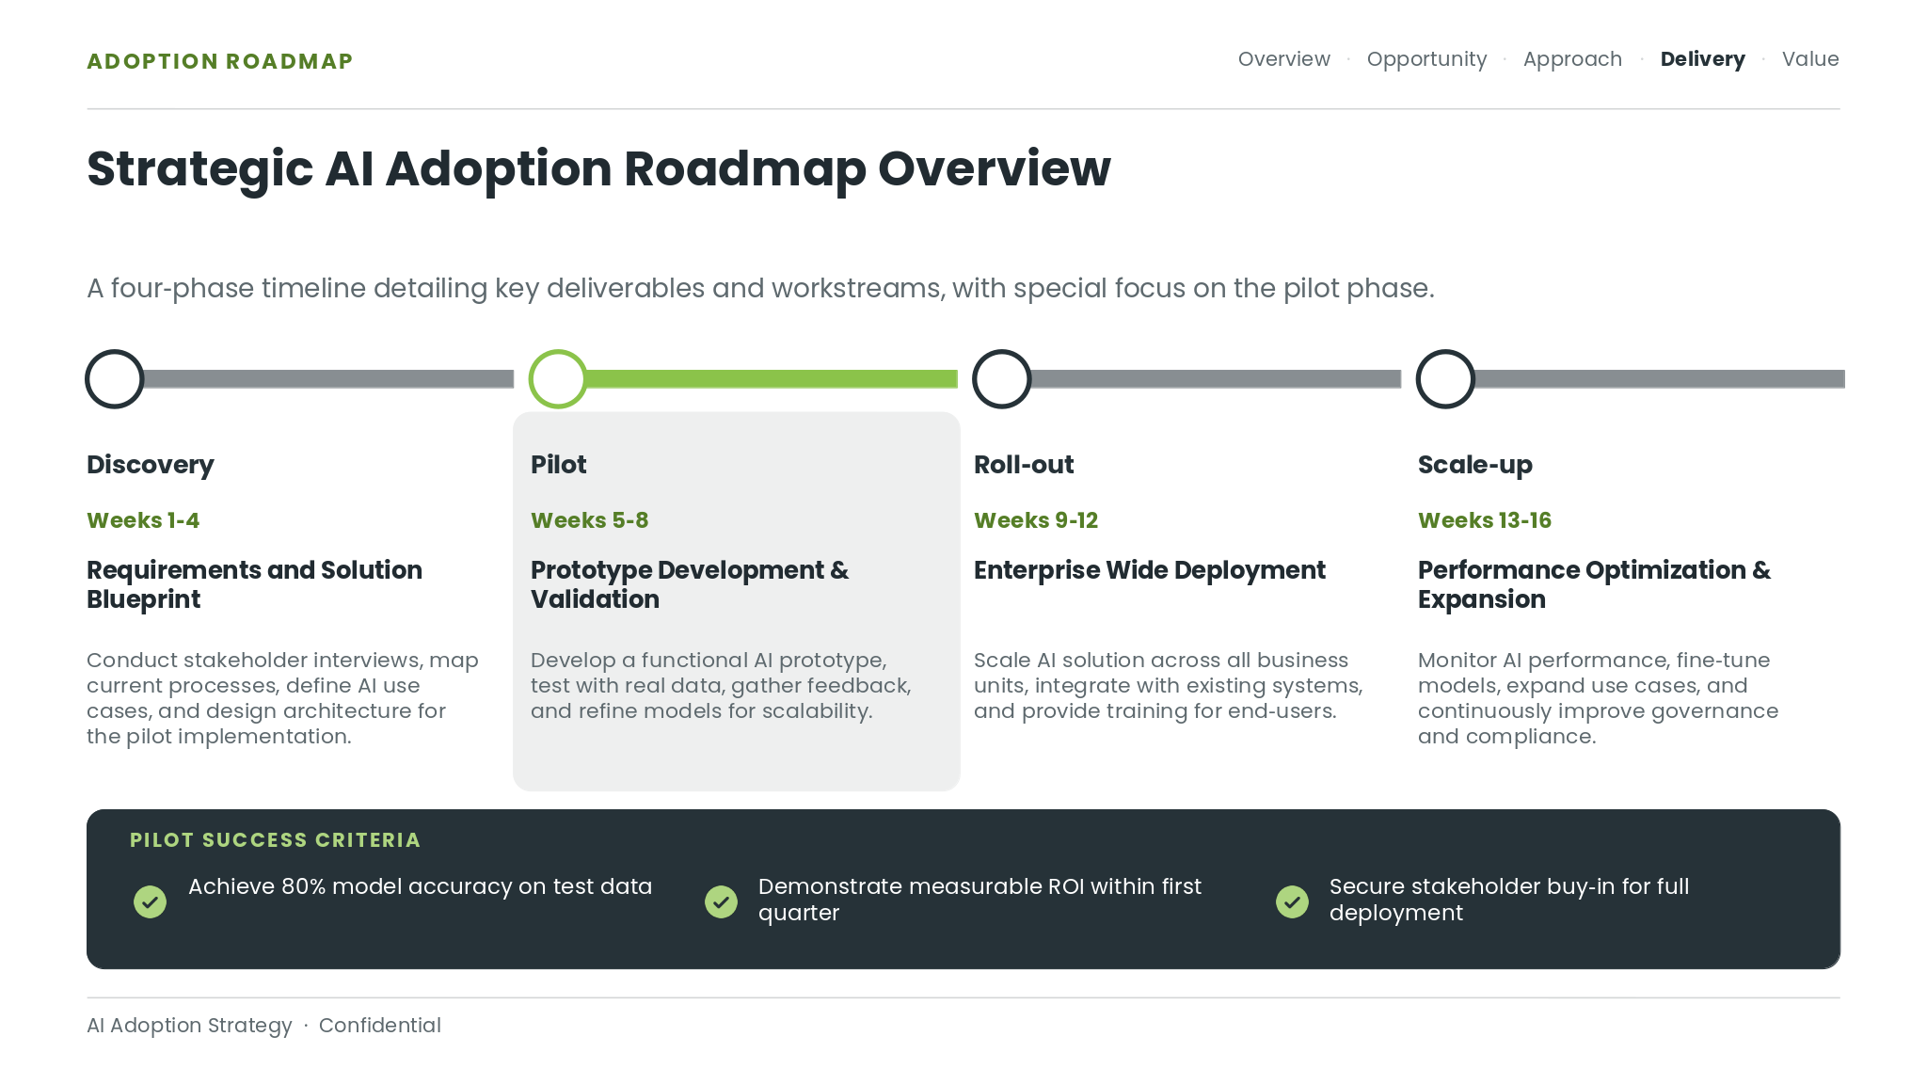Select the Discovery phase timeline circle
This screenshot has height=1084, width=1927.
coord(114,379)
